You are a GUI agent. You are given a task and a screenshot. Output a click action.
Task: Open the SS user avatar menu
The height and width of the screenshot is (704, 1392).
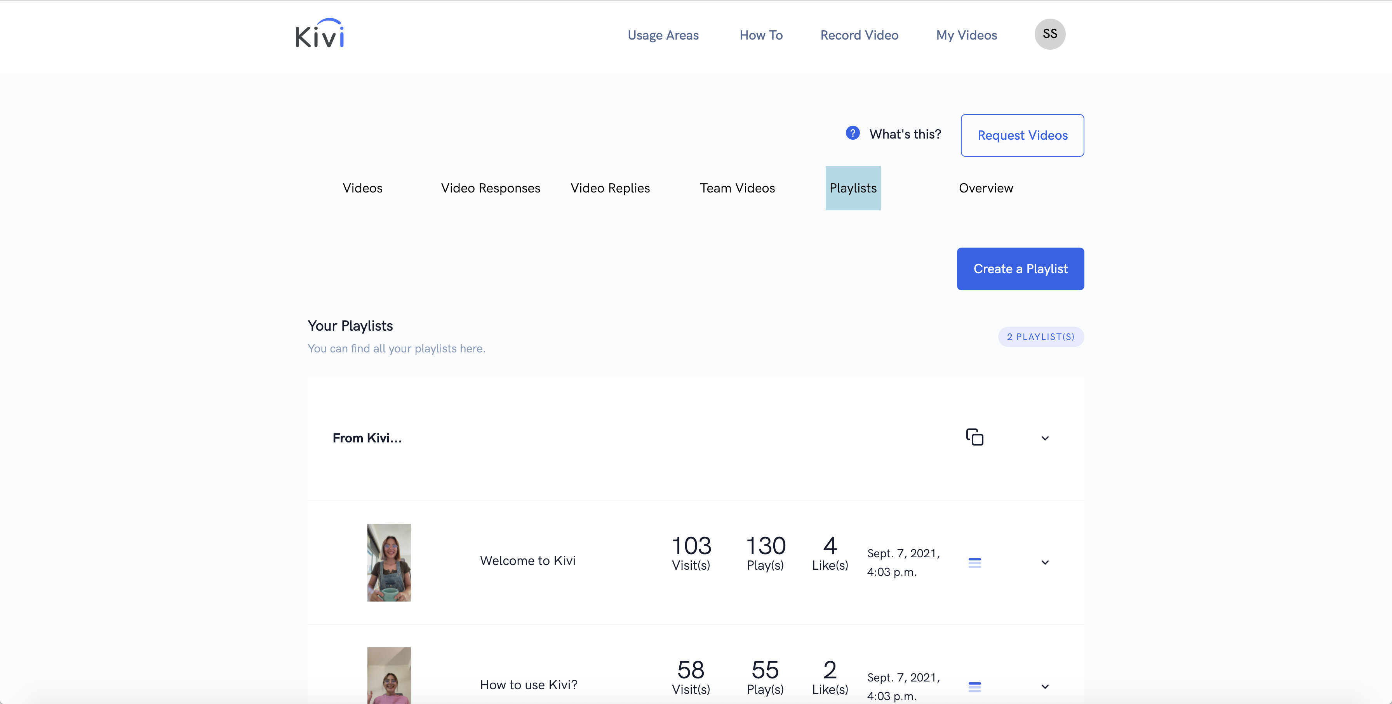pyautogui.click(x=1049, y=34)
